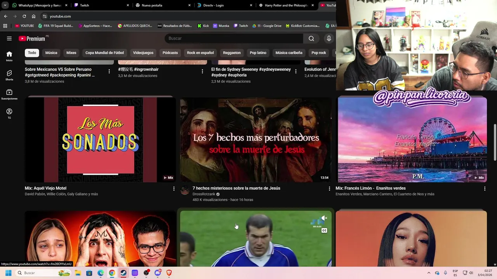This screenshot has width=497, height=279.
Task: Open options menu for Sobre Mexicanos VS Sobre Peruano
Action: pyautogui.click(x=109, y=71)
